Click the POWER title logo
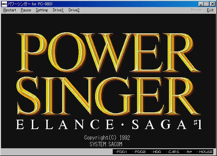This screenshot has width=217, height=156. pos(108,53)
